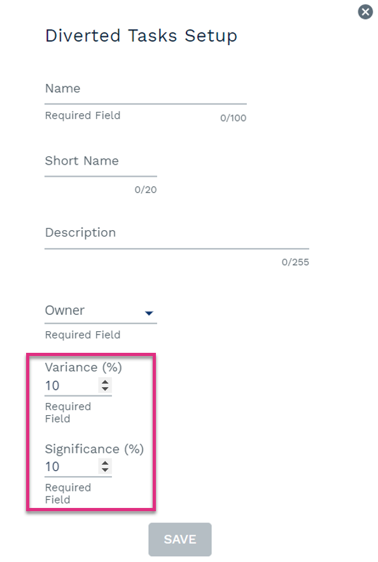The width and height of the screenshot is (378, 562).
Task: Click the 0/100 character counter for Name
Action: pos(233,118)
